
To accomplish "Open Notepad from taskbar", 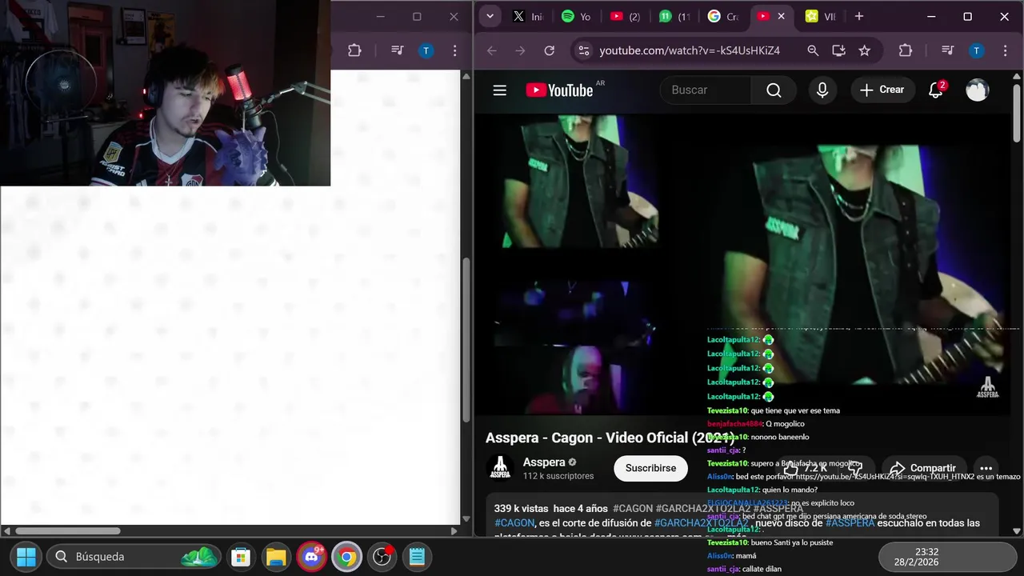I will point(417,557).
